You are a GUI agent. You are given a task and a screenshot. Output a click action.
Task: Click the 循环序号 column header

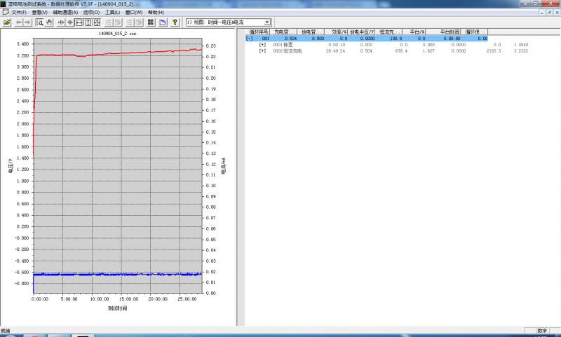(257, 32)
